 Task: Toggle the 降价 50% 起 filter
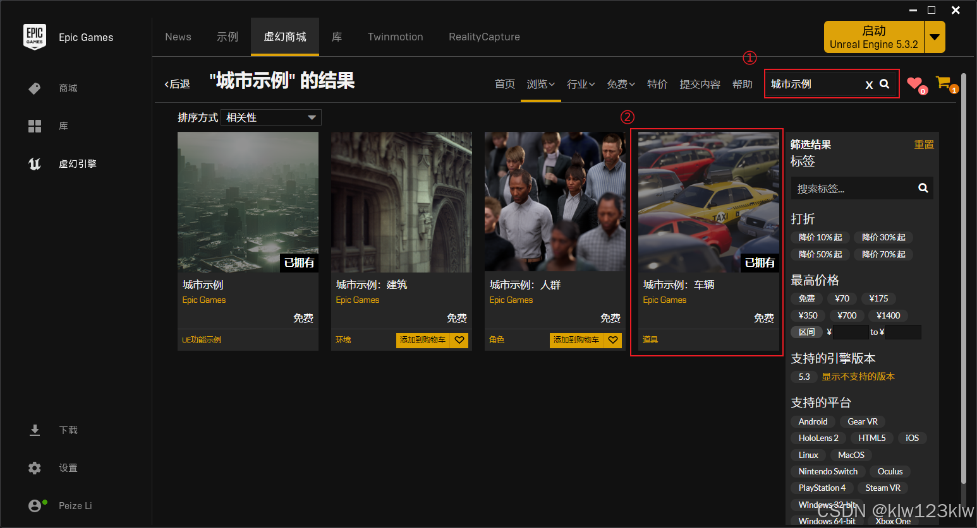[x=820, y=254]
